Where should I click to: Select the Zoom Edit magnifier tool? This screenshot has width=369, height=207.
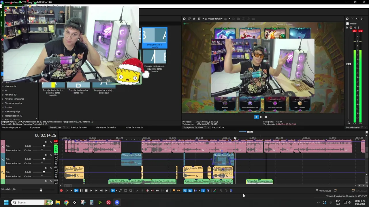(131, 191)
